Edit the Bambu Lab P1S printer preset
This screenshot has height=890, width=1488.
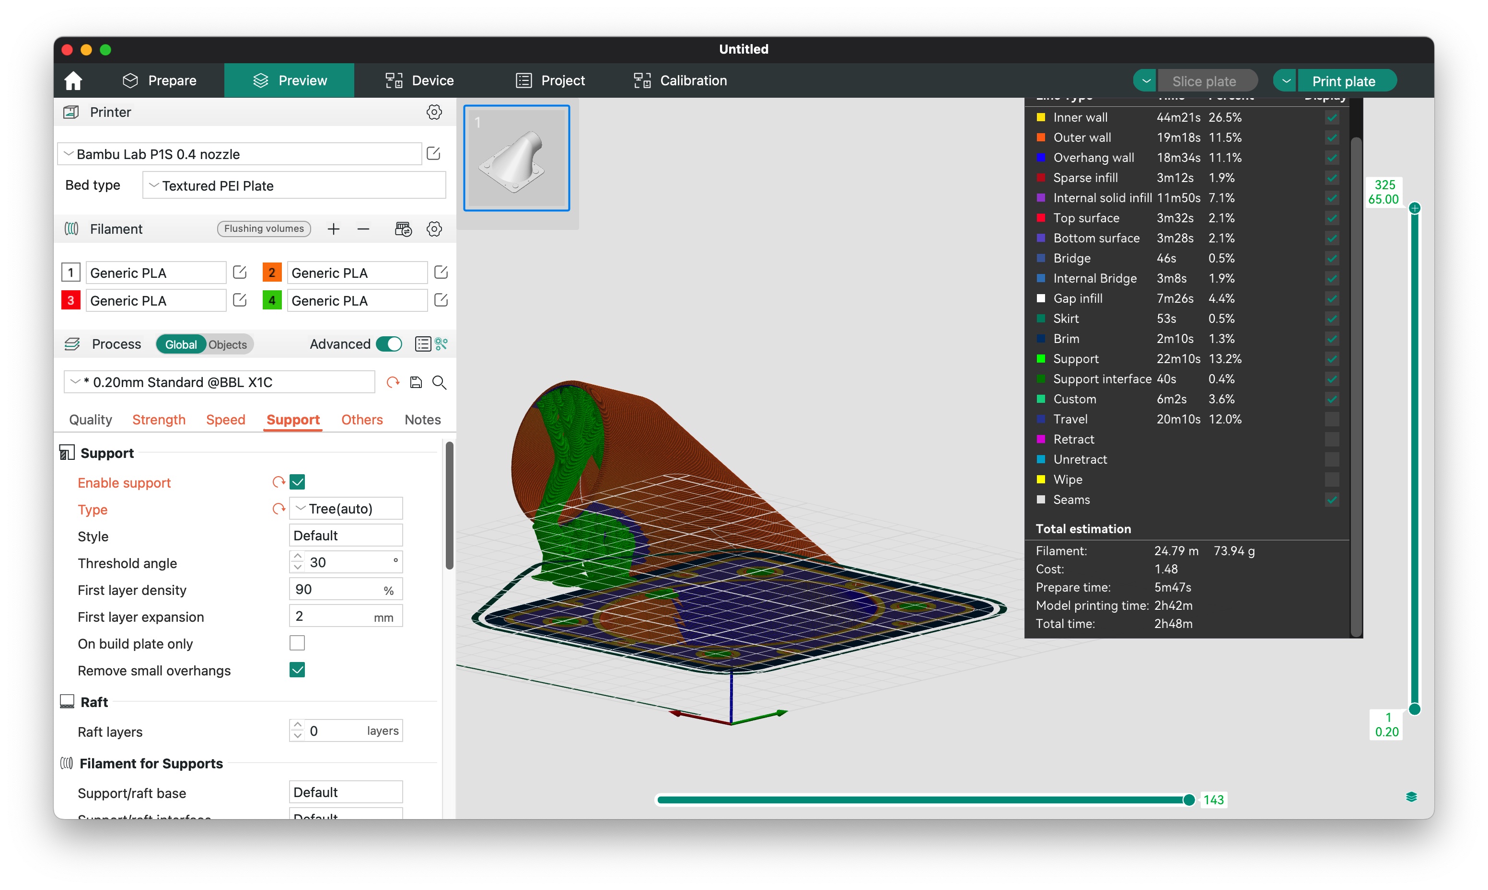coord(433,154)
